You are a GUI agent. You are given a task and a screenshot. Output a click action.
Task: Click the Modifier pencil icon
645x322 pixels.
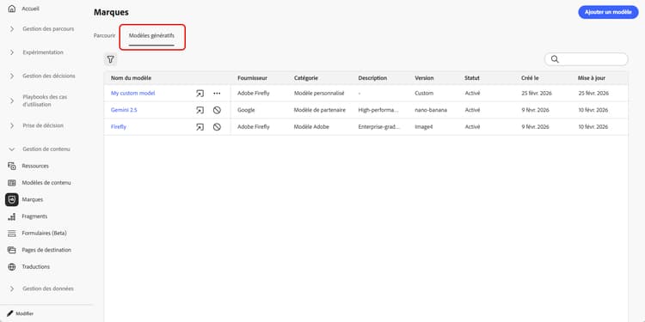pyautogui.click(x=9, y=313)
